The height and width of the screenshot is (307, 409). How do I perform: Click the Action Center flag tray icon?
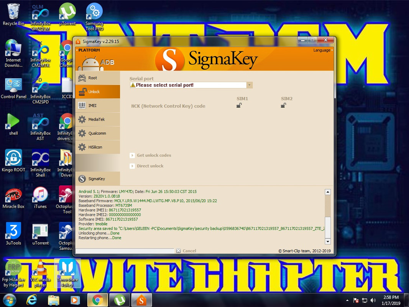point(356,300)
